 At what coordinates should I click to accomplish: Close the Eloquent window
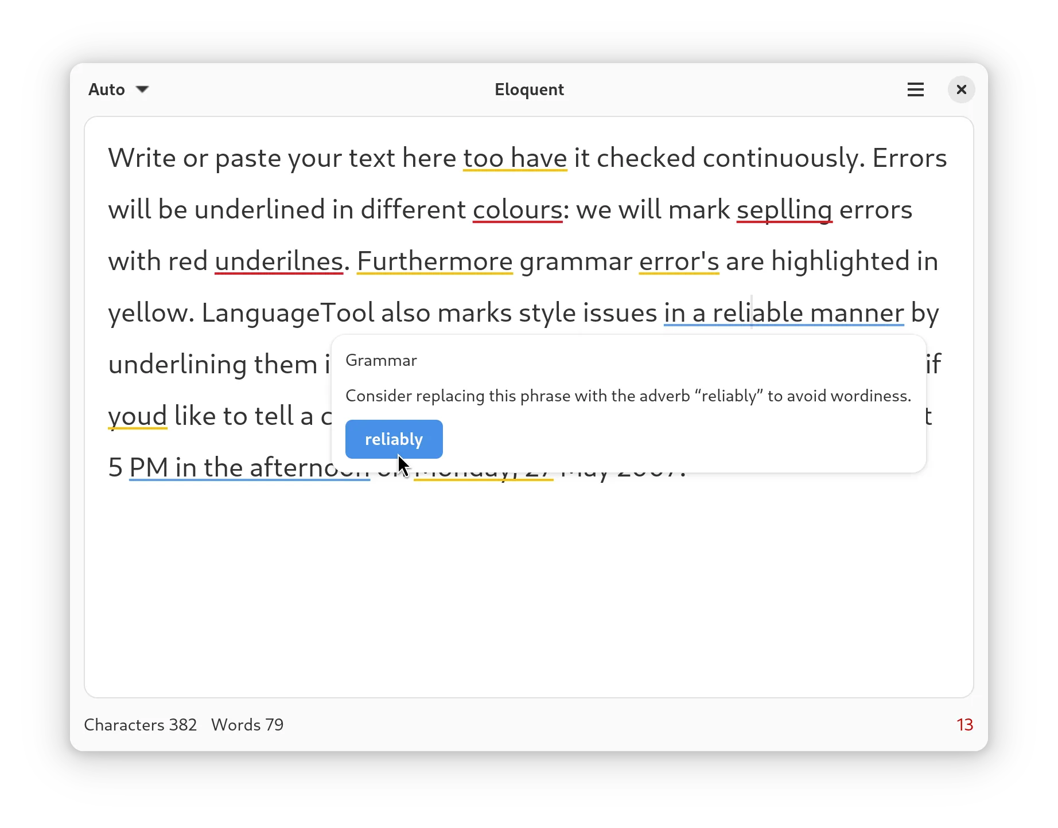tap(960, 89)
